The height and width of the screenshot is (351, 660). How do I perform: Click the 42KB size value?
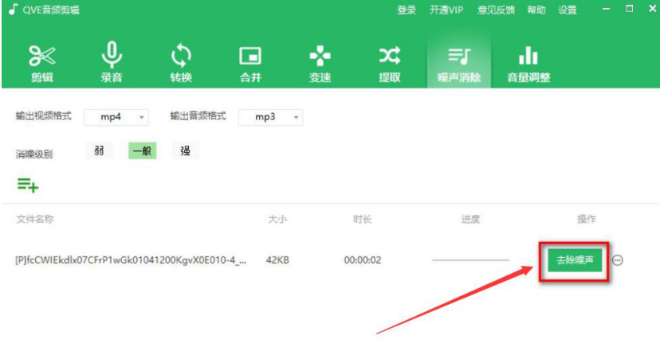(x=277, y=260)
